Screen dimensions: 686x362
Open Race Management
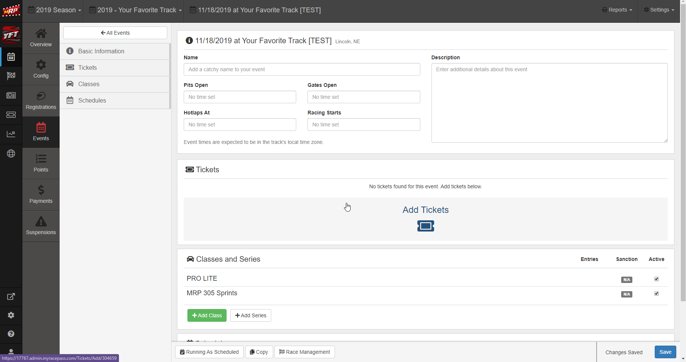tap(304, 352)
